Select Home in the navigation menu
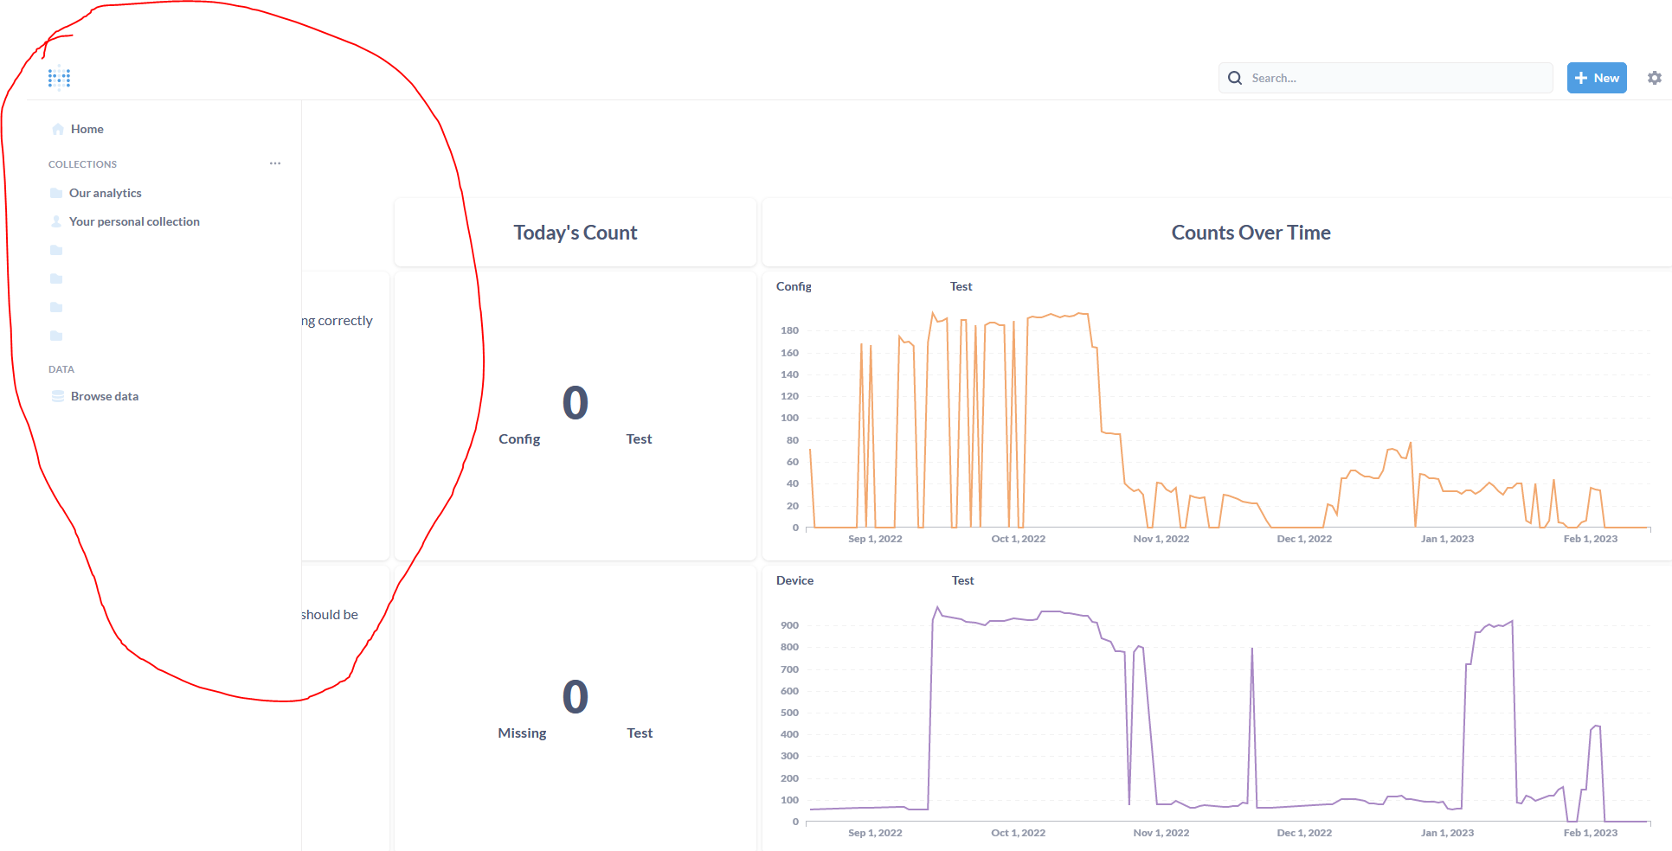 click(87, 129)
